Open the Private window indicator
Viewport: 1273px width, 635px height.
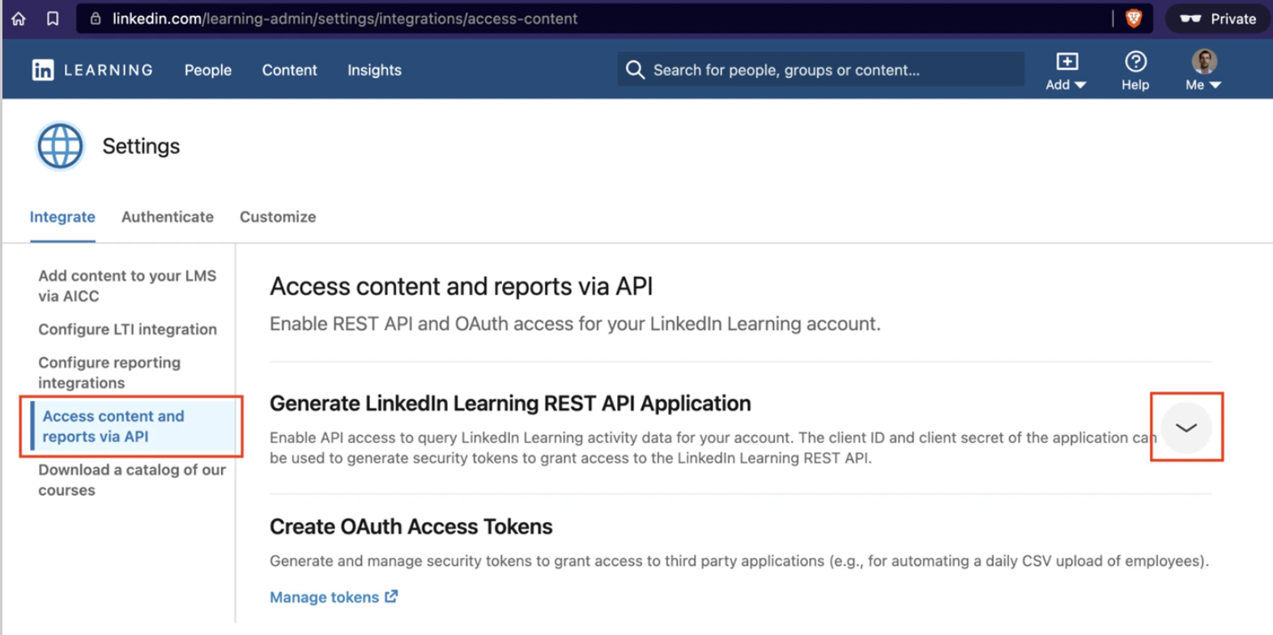1218,19
